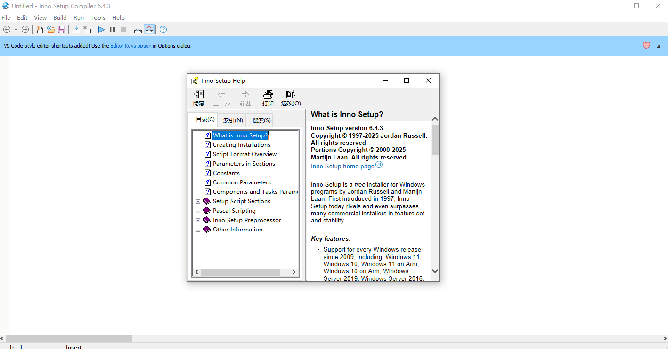This screenshot has height=349, width=668.
Task: Expand 'Setup Script Sections' plus sign
Action: pyautogui.click(x=198, y=201)
